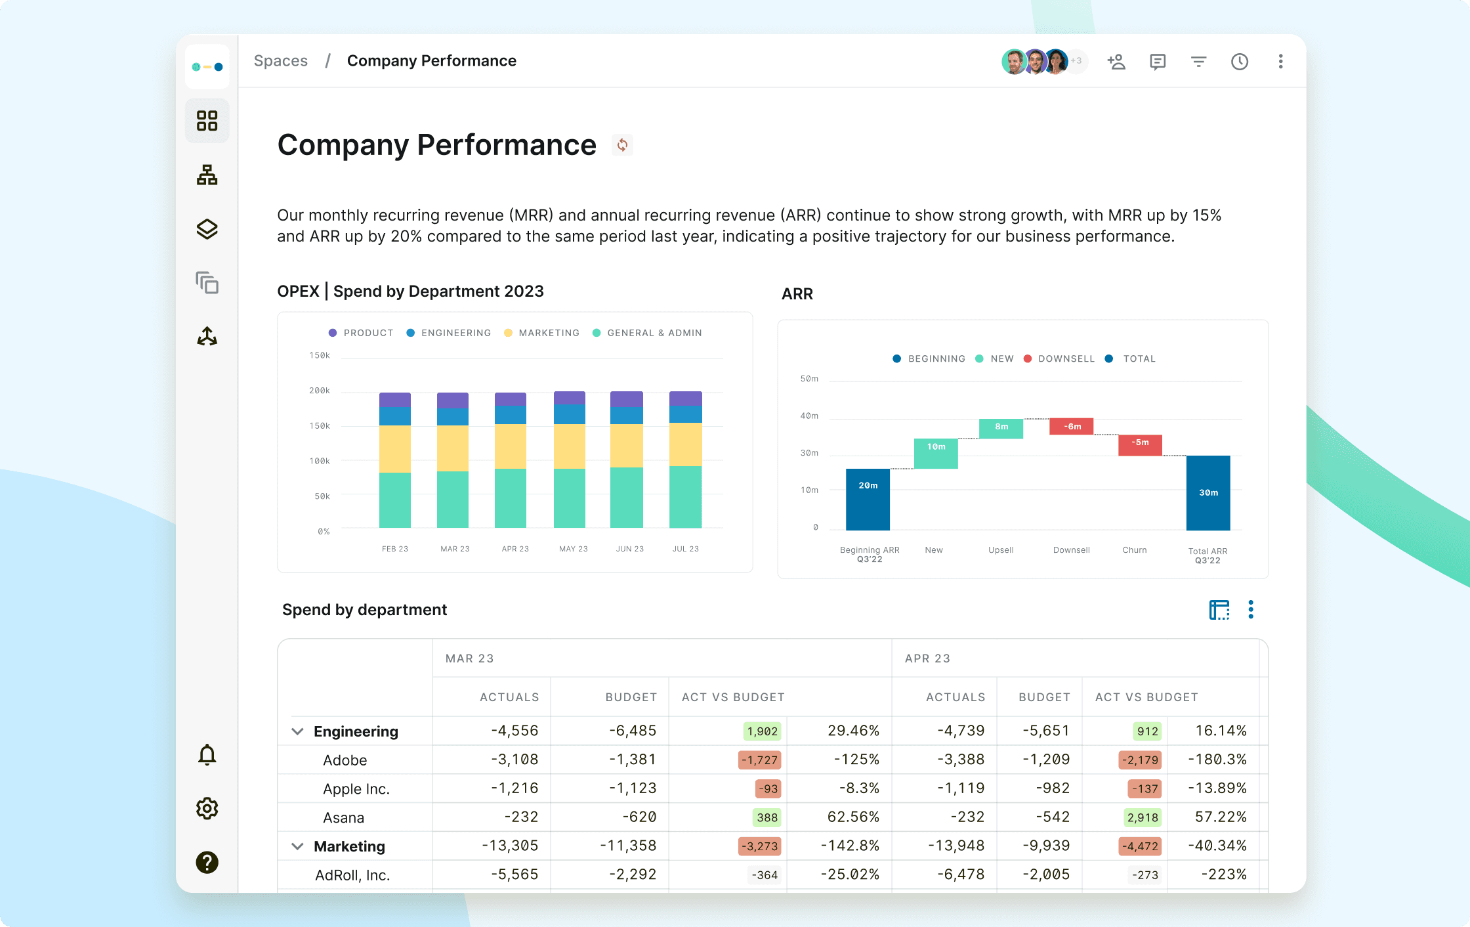1470x927 pixels.
Task: Click the 20m Beginning ARR bar
Action: coord(868,499)
